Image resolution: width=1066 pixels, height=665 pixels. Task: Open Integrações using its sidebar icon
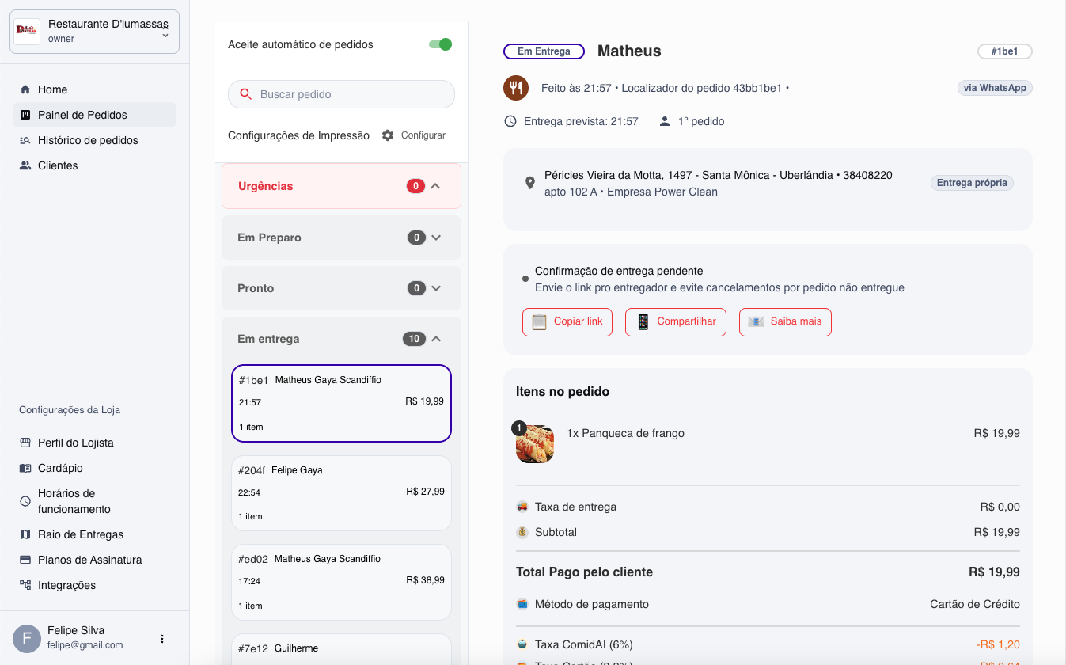(26, 585)
